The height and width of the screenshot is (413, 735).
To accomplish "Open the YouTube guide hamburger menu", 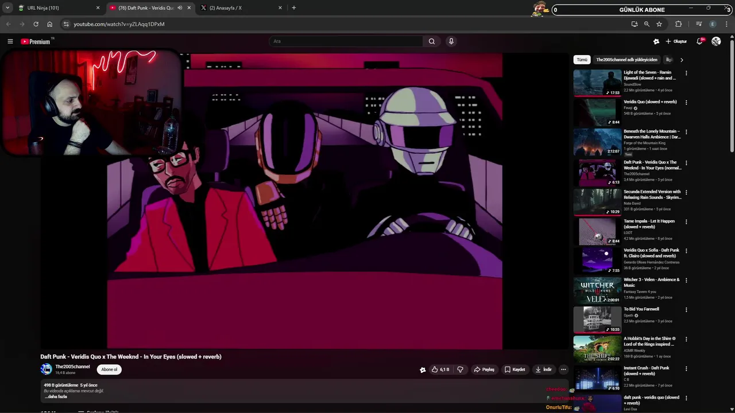I will pos(10,41).
